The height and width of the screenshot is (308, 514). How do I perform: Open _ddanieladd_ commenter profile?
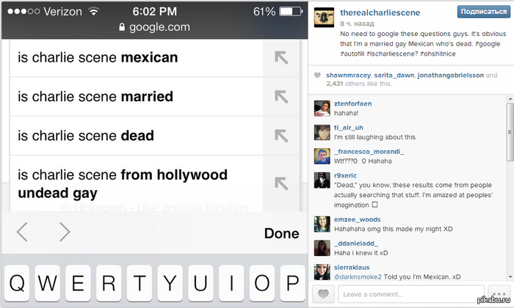point(356,243)
